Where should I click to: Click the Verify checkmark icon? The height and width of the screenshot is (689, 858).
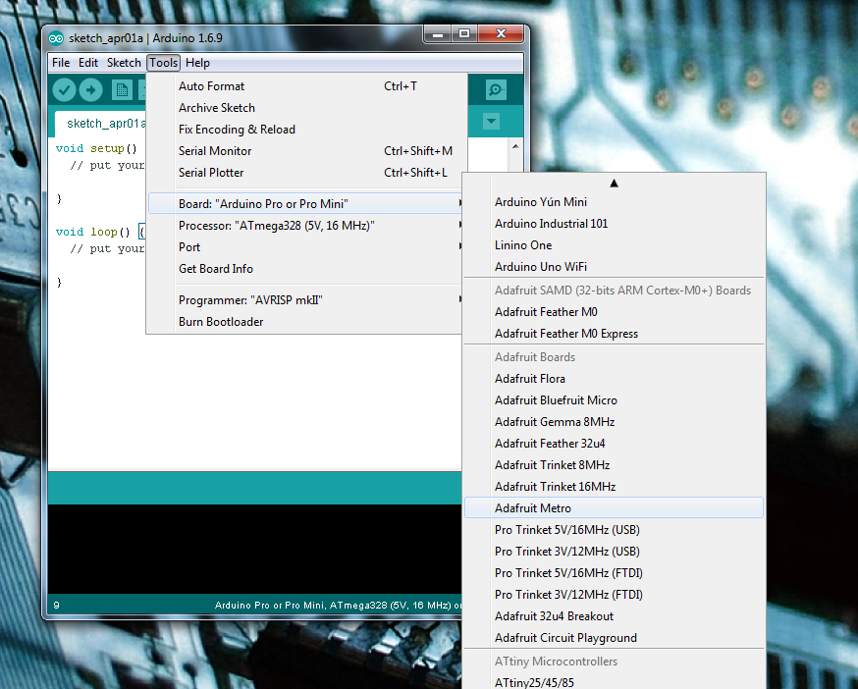64,89
